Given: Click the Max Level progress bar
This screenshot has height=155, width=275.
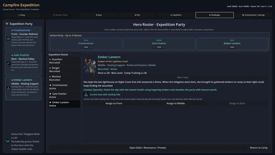Looking at the screenshot, I should click(x=183, y=77).
